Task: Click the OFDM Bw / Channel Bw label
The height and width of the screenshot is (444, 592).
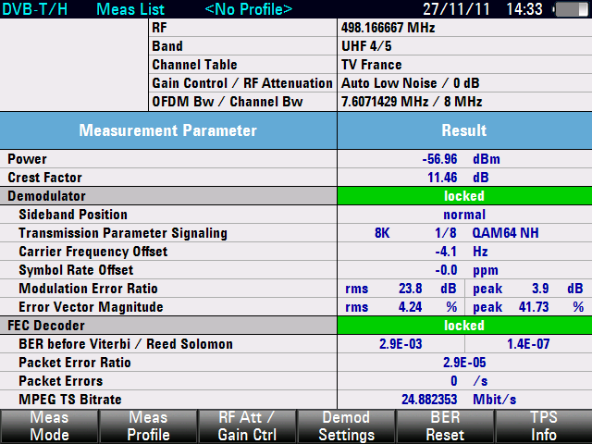Action: [228, 102]
